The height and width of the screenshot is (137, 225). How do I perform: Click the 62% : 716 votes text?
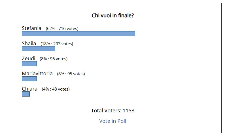[62, 29]
